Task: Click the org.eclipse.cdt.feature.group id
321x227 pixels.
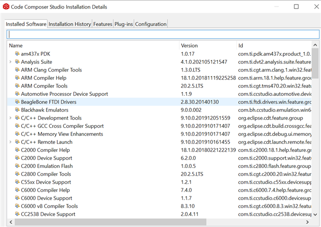Action: pos(270,118)
